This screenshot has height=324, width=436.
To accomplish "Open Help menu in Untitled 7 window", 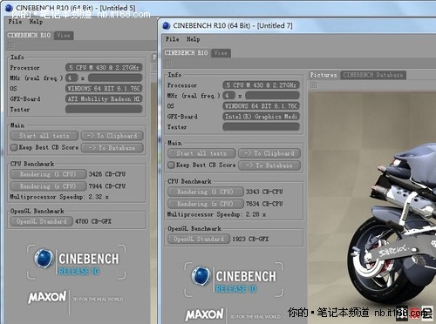I will point(193,39).
